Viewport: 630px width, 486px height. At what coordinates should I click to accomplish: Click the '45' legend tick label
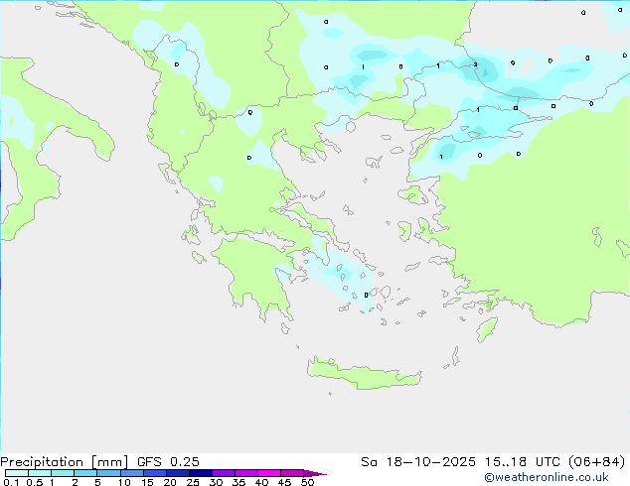point(284,482)
